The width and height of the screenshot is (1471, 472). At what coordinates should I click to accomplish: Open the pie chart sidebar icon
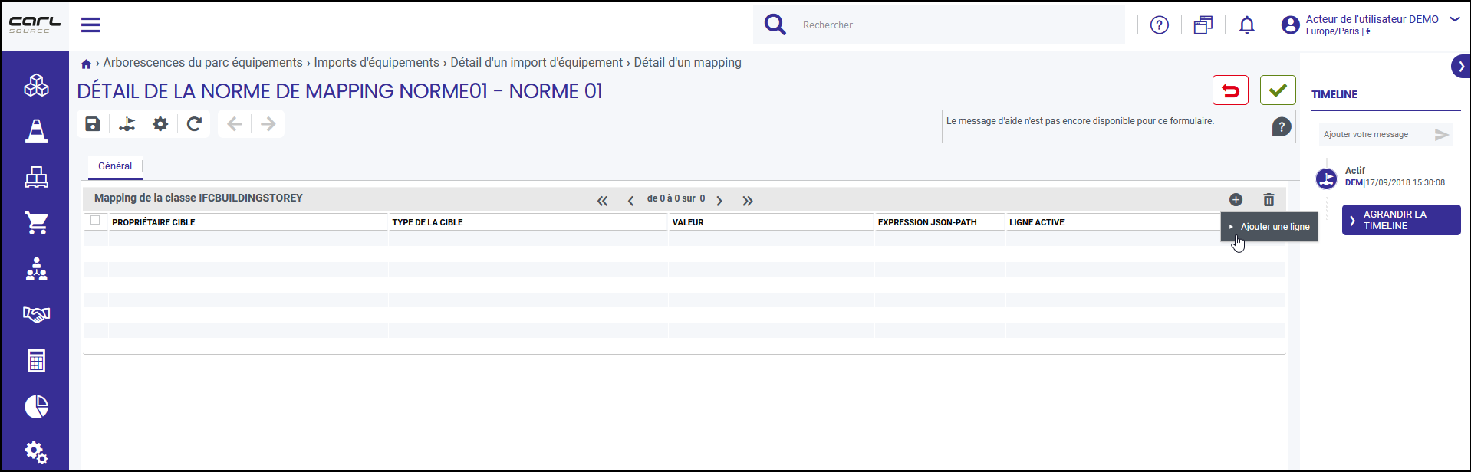[x=37, y=406]
